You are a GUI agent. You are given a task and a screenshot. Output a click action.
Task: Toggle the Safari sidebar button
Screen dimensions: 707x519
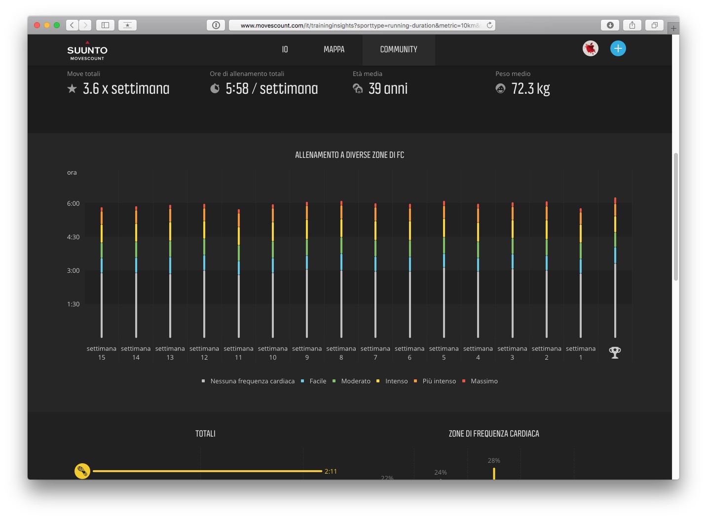coord(105,25)
